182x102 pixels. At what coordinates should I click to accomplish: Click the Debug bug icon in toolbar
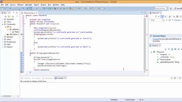(x=44, y=8)
